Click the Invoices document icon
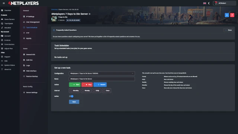The width and height of the screenshot is (238, 134). [2, 40]
